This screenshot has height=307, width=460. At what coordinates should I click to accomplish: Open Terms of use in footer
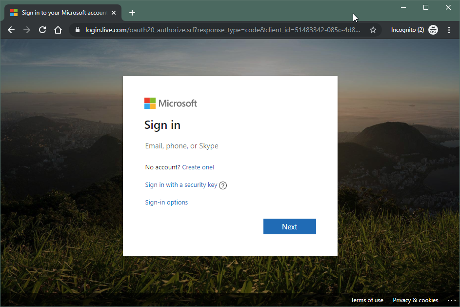(367, 300)
